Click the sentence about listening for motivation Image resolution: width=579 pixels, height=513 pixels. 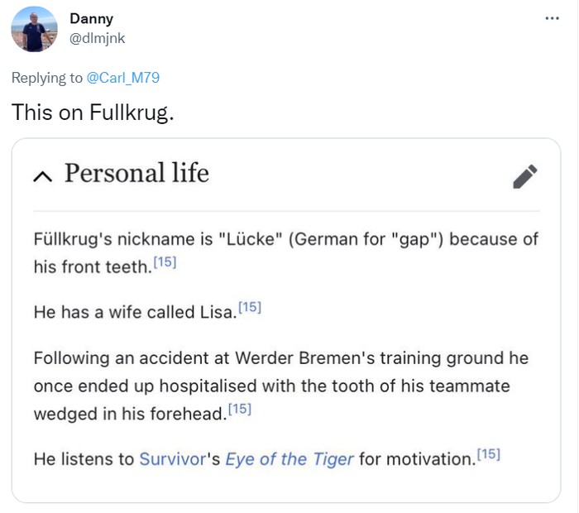[414, 458]
